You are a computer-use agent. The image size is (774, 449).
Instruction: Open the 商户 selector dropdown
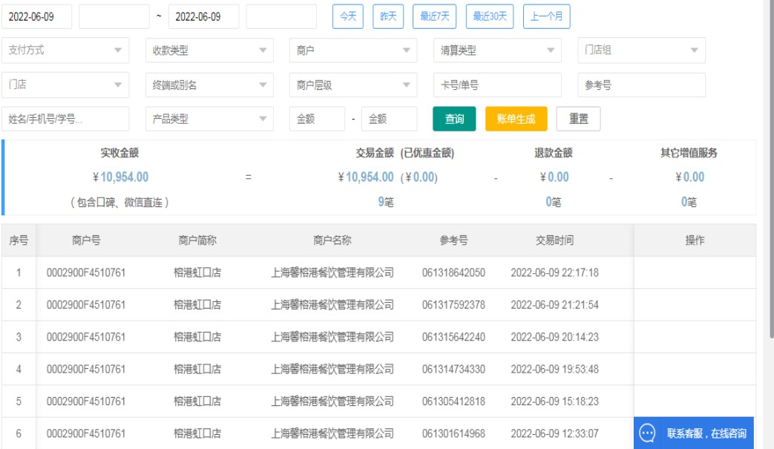[x=353, y=50]
